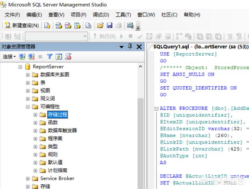Switch to the SQLQuery1.sql tab
The height and width of the screenshot is (189, 249).
tap(201, 47)
